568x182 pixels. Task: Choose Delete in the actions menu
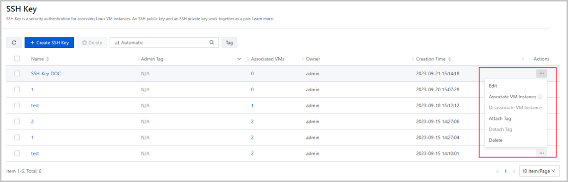click(496, 140)
